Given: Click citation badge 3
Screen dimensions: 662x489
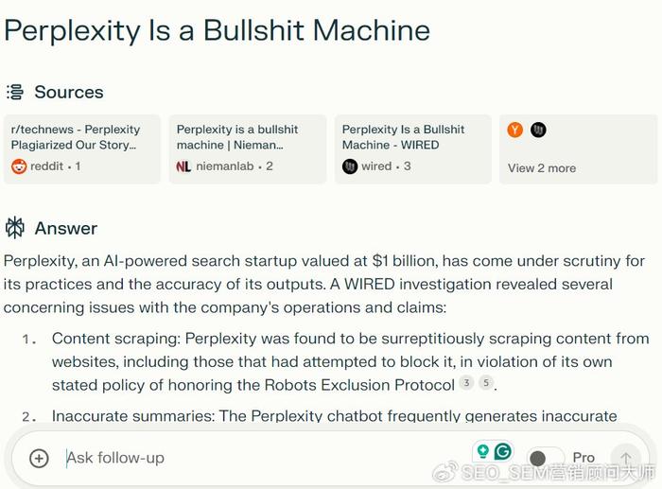Looking at the screenshot, I should point(466,382).
